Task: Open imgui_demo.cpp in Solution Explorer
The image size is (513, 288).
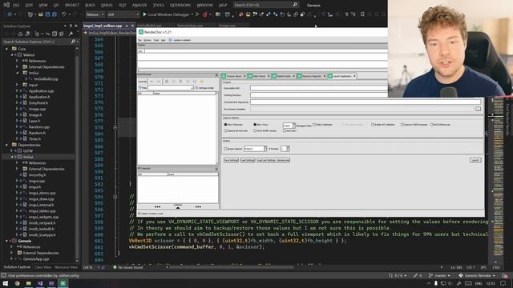Action: [42, 193]
